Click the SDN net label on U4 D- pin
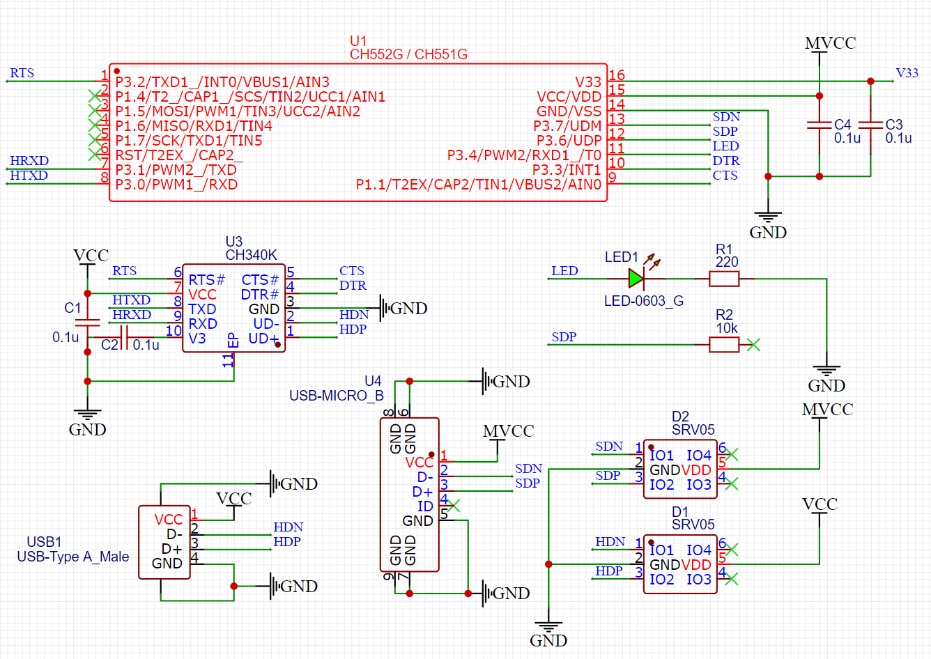Screen dimensions: 931x659 529,468
